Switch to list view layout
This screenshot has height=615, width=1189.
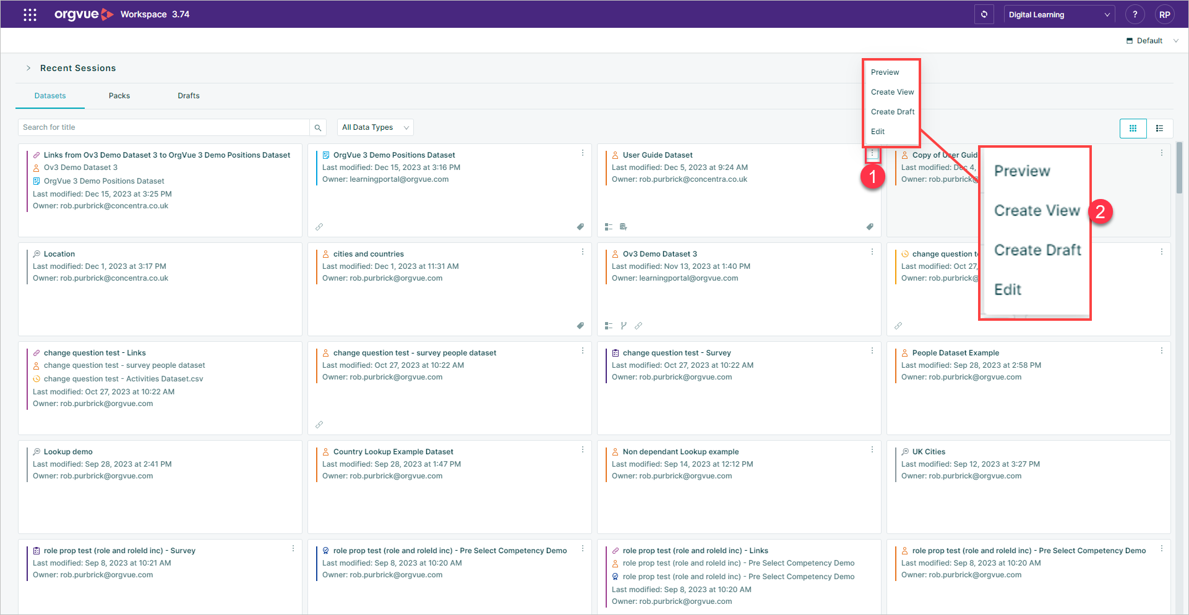[1160, 128]
